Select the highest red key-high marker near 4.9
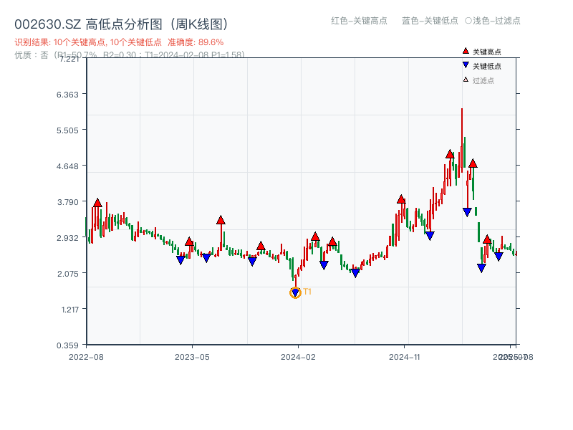The width and height of the screenshot is (573, 430). (x=450, y=154)
